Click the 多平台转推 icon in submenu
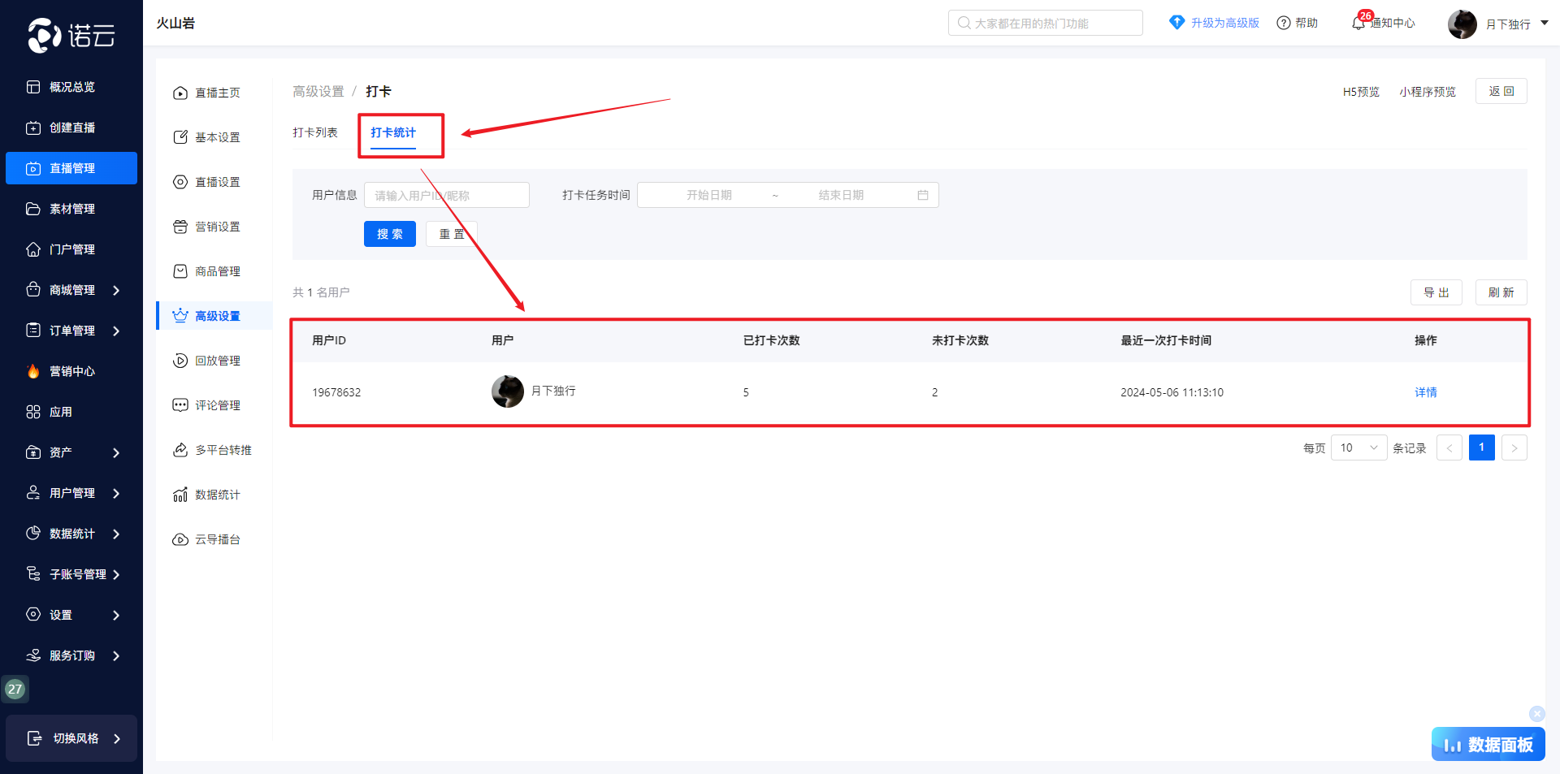This screenshot has width=1560, height=774. tap(180, 451)
